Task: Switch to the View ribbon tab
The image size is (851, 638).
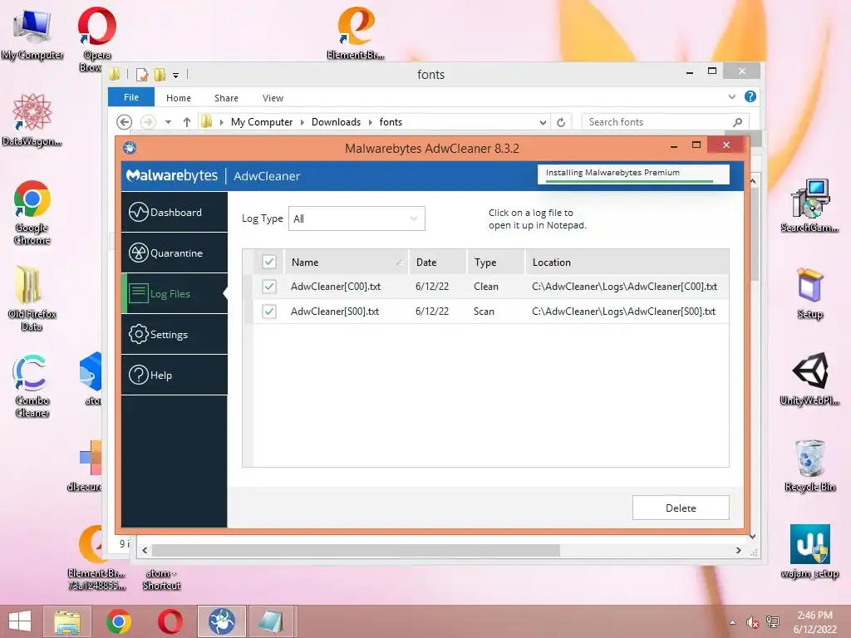Action: [x=273, y=98]
